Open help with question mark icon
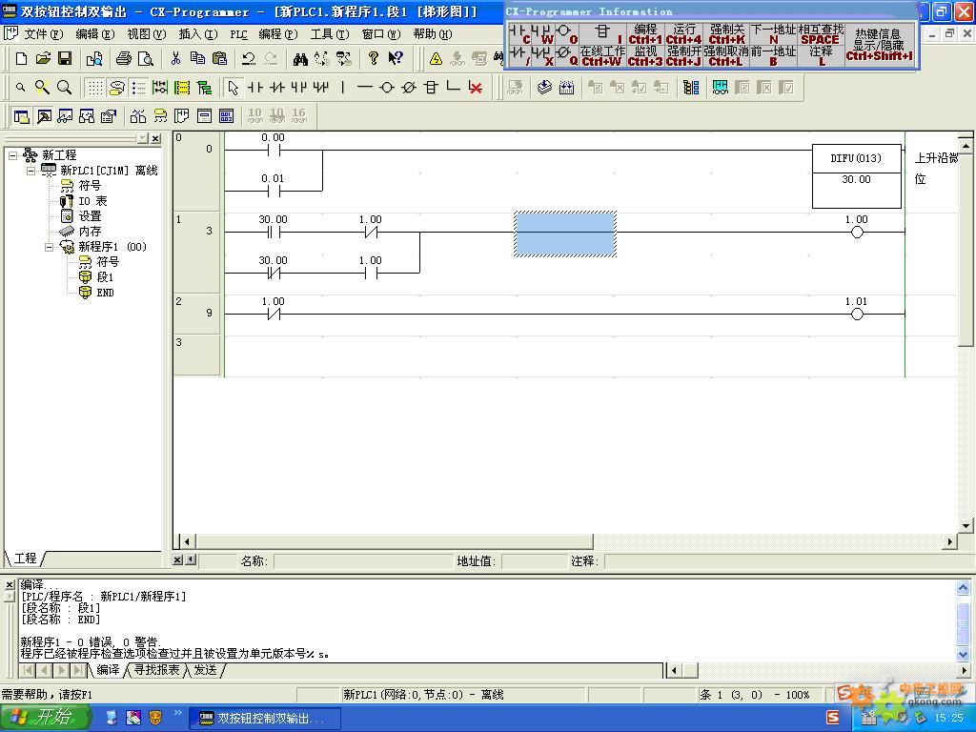The width and height of the screenshot is (976, 732). (373, 58)
